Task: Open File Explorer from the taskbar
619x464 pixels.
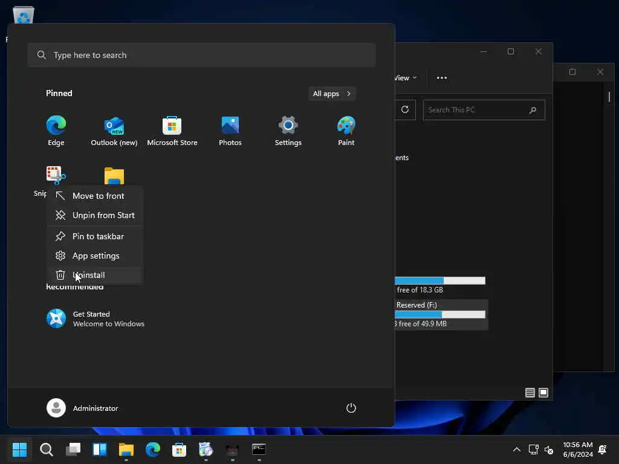Action: (x=126, y=449)
